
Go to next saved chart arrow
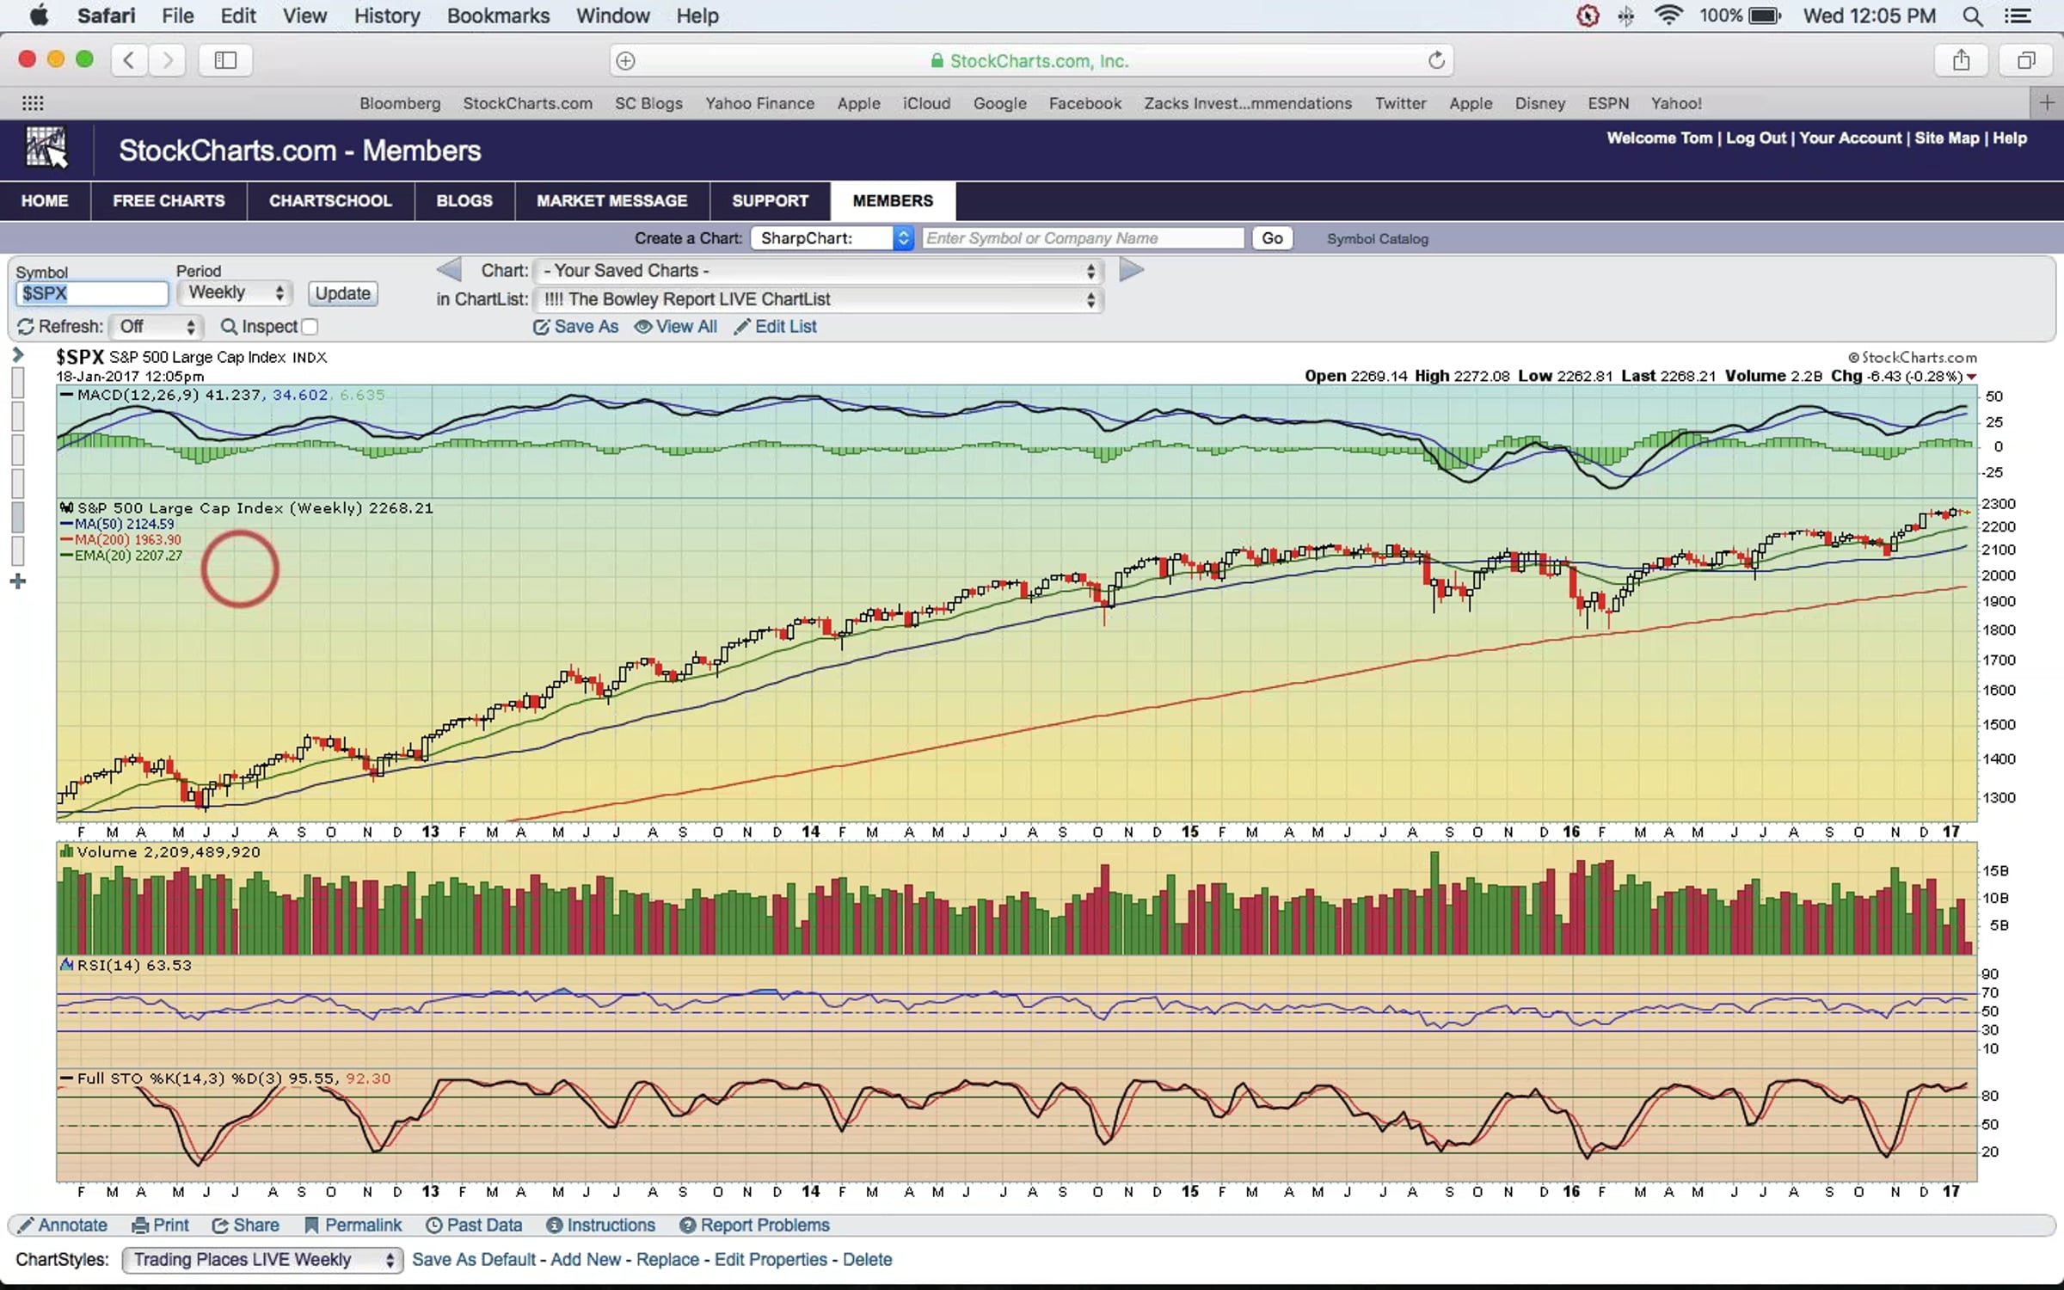[1132, 270]
